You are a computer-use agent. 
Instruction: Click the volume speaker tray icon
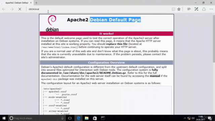193,118
